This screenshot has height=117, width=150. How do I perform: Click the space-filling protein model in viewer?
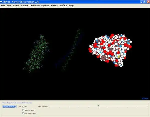point(110,50)
